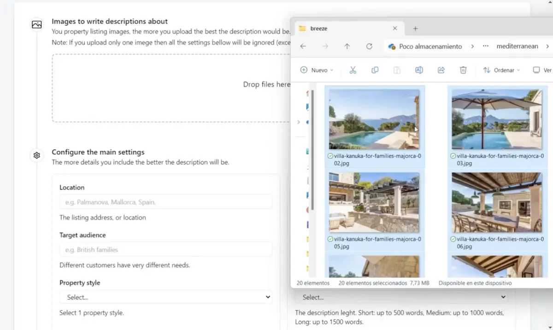
Task: Click the breadcrumb ellipsis for hidden path folders
Action: tap(485, 46)
